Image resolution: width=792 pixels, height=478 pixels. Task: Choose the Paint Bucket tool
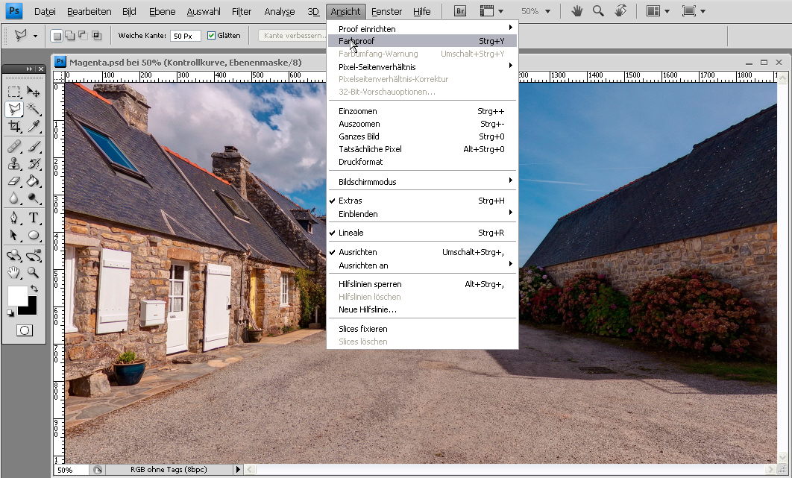34,180
